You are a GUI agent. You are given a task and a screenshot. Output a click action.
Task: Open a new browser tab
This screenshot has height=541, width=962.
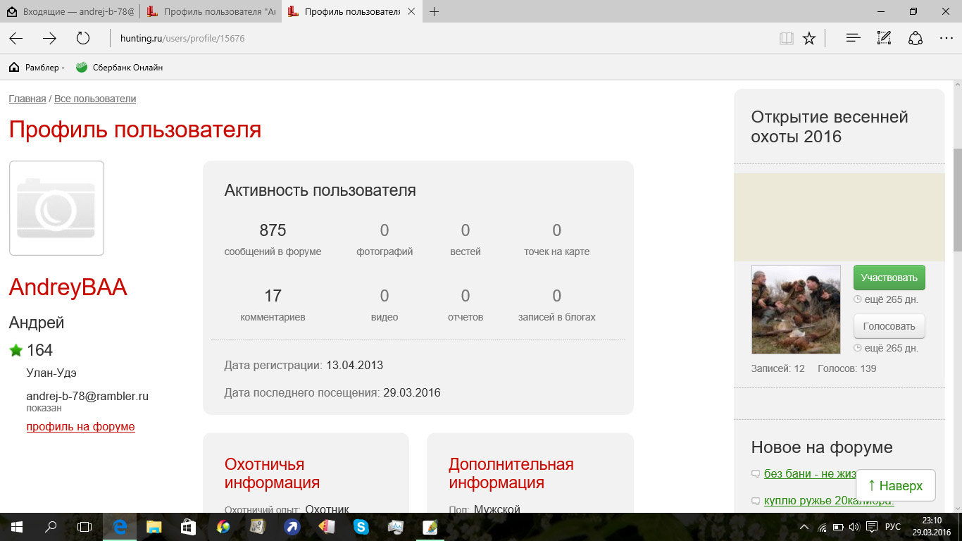435,11
